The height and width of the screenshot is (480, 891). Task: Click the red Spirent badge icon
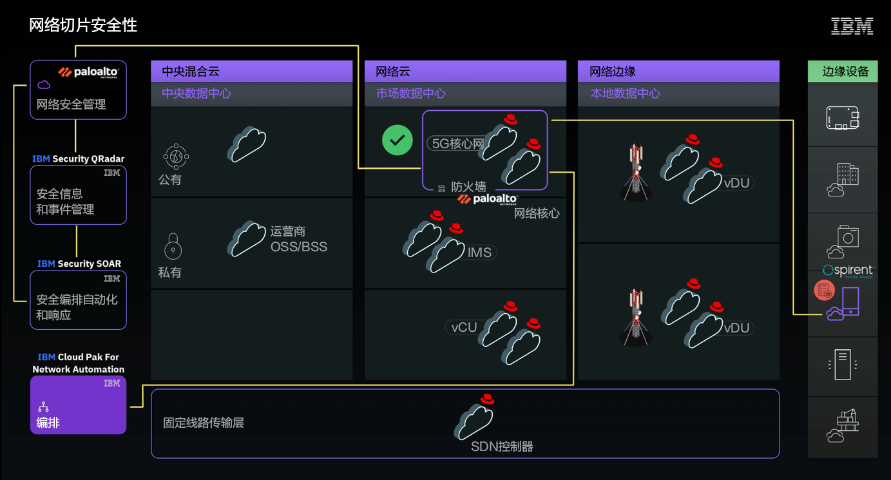[824, 291]
